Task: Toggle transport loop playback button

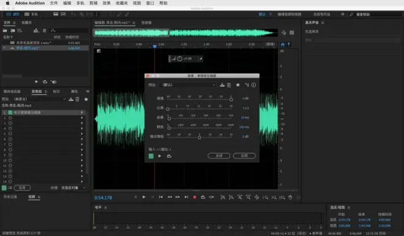Action: pyautogui.click(x=203, y=197)
